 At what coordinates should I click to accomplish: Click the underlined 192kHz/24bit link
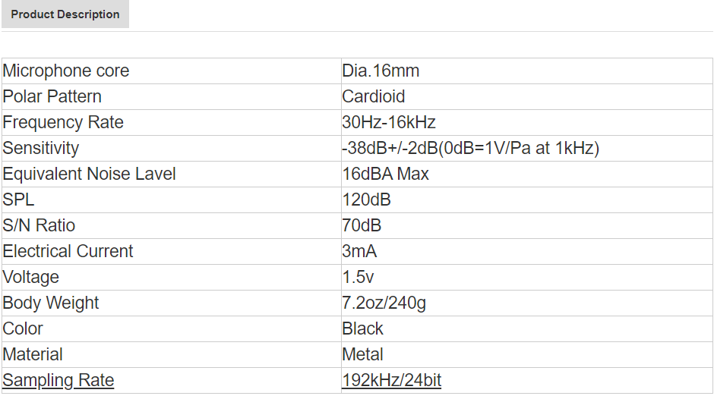(x=392, y=380)
